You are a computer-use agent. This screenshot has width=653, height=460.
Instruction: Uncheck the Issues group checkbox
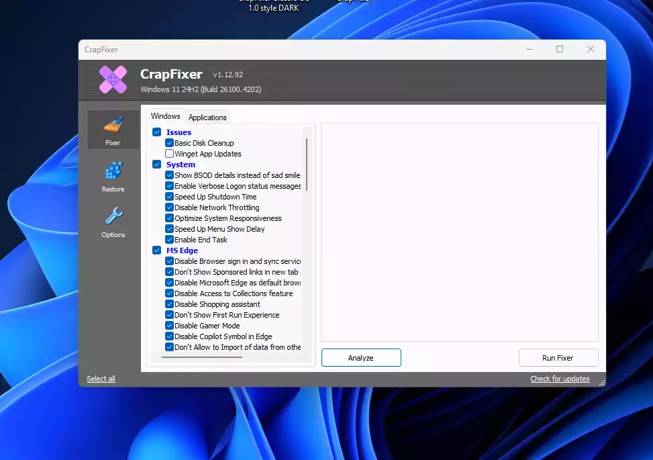coord(156,132)
